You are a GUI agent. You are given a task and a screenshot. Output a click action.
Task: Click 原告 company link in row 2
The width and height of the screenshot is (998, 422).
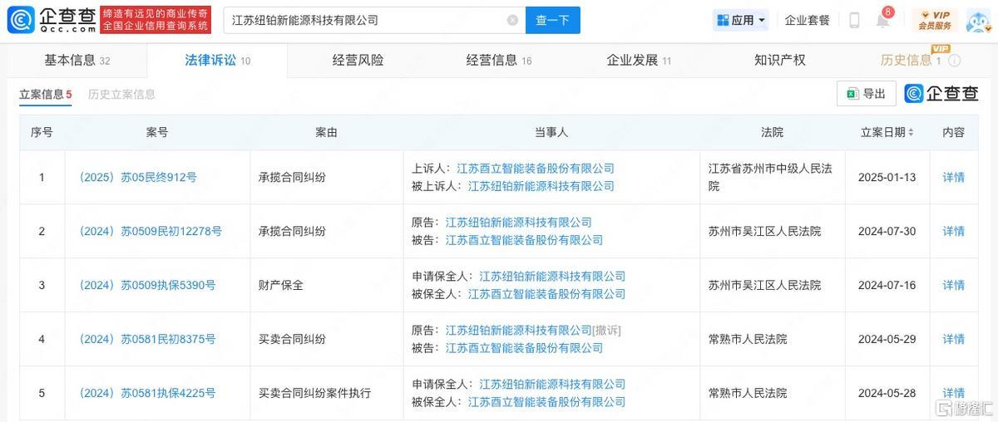(x=519, y=223)
